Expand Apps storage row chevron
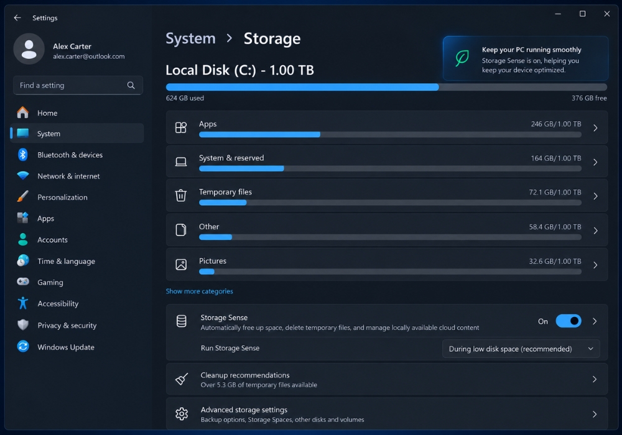This screenshot has width=622, height=435. pos(595,128)
